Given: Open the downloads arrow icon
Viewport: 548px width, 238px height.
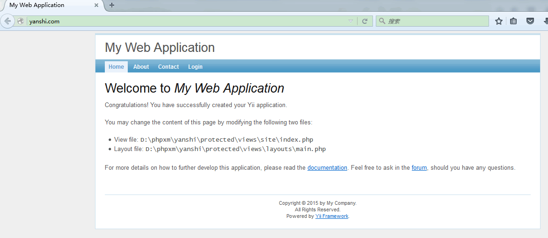Looking at the screenshot, I should 545,21.
